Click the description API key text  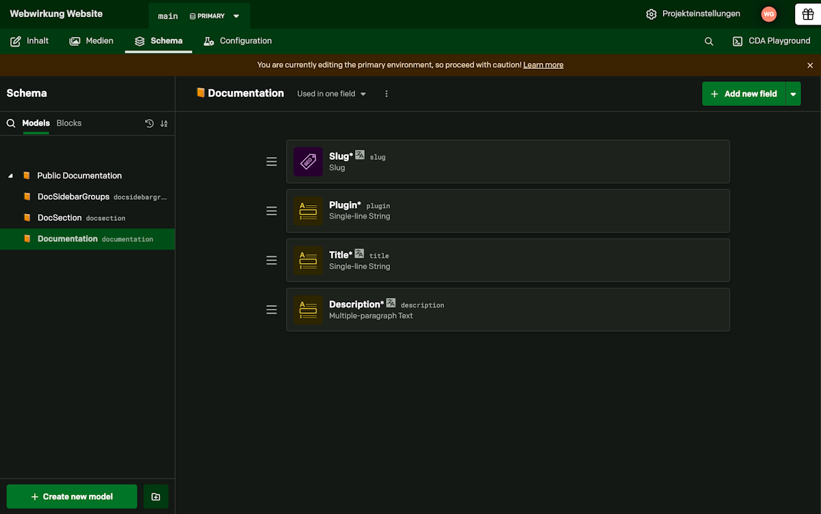(x=422, y=306)
